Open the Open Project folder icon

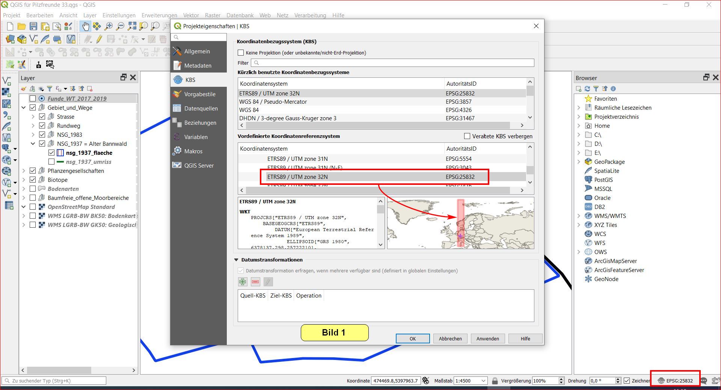22,26
